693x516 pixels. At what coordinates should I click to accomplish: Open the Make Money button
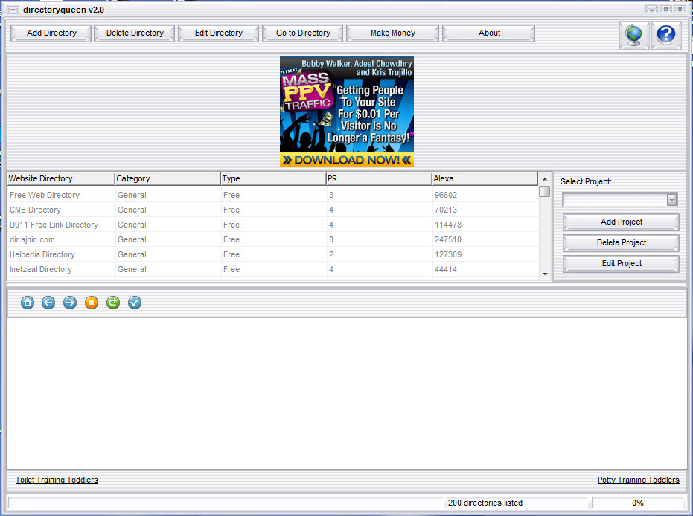393,33
